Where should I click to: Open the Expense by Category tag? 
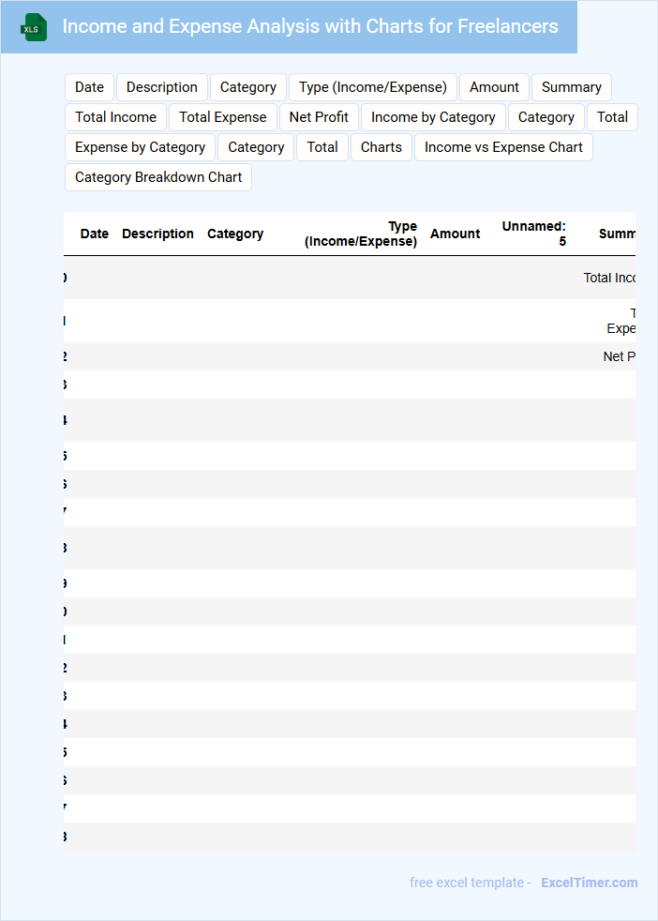[x=141, y=147]
